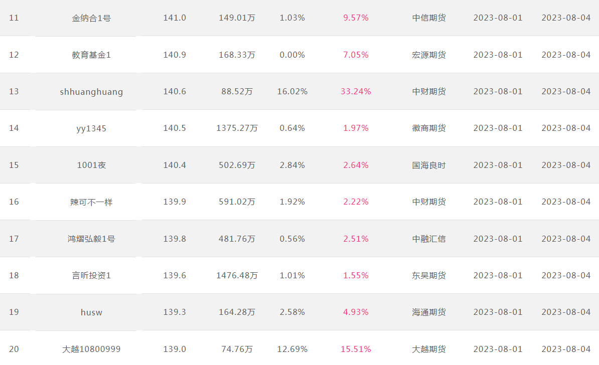Select the 1476.48万 equity value
Screen dimensions: 599x365
tap(237, 276)
